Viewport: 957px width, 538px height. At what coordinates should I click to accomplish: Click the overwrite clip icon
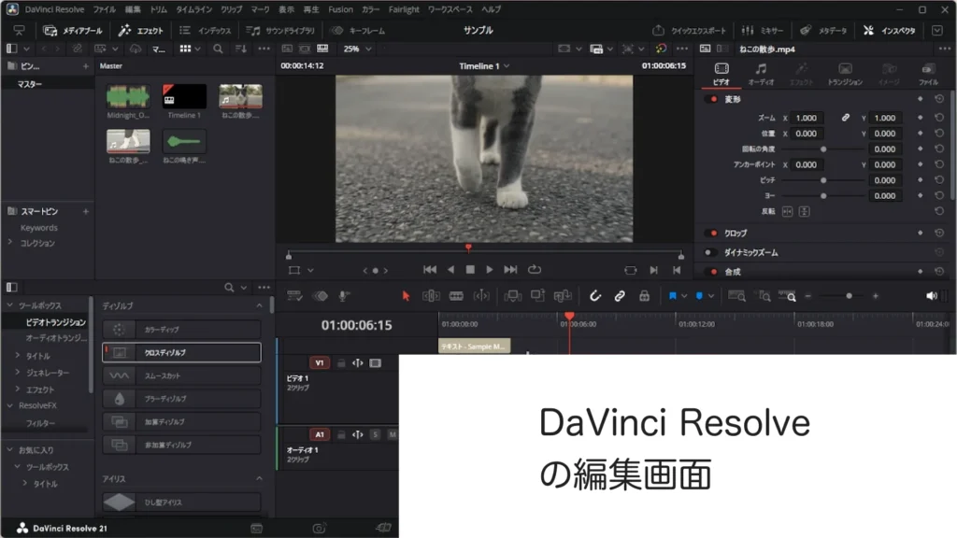click(x=537, y=296)
